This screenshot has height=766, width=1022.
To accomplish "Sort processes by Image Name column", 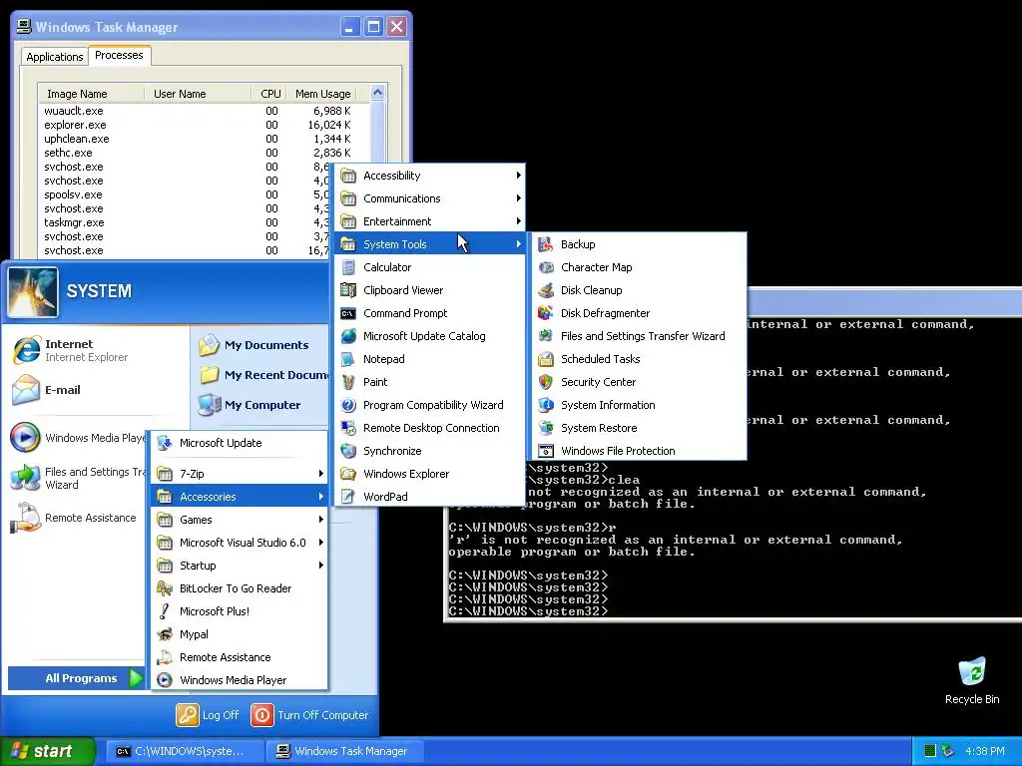I will pos(91,94).
